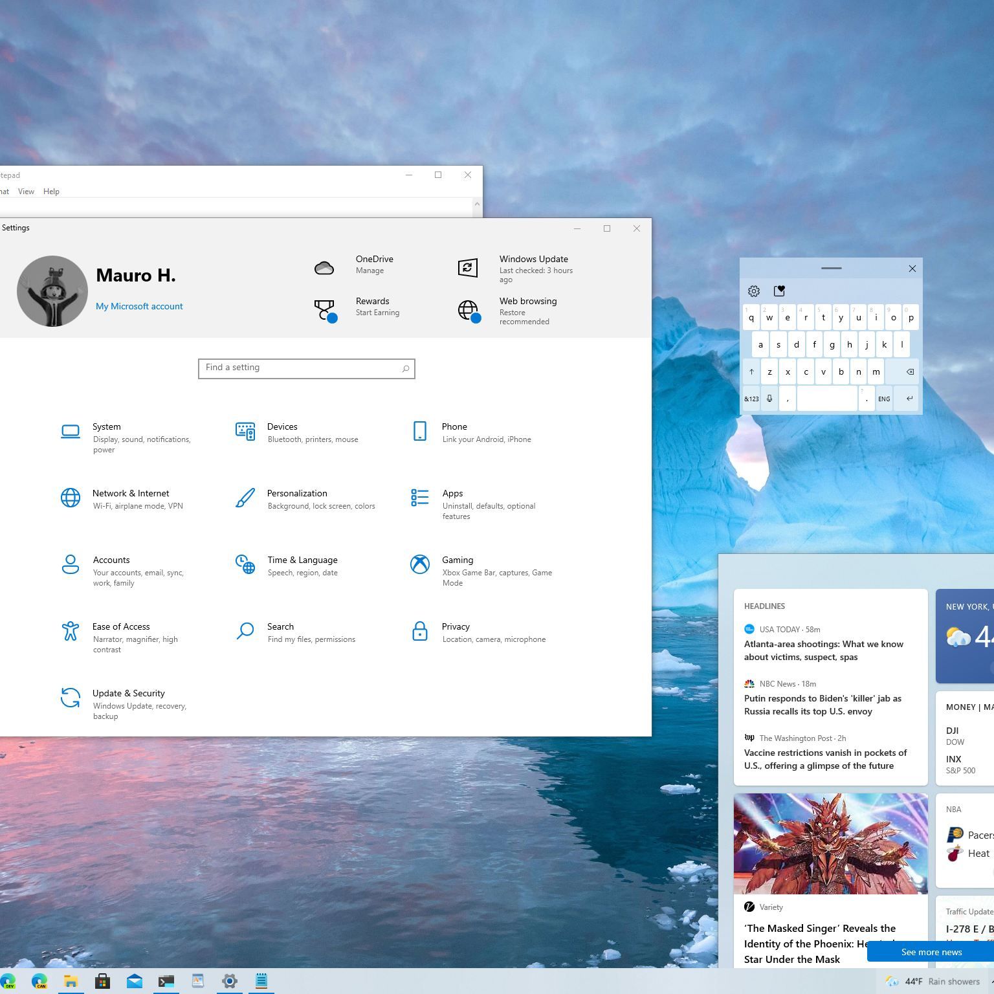Image resolution: width=994 pixels, height=994 pixels.
Task: Open Network & Internet settings
Action: [123, 499]
